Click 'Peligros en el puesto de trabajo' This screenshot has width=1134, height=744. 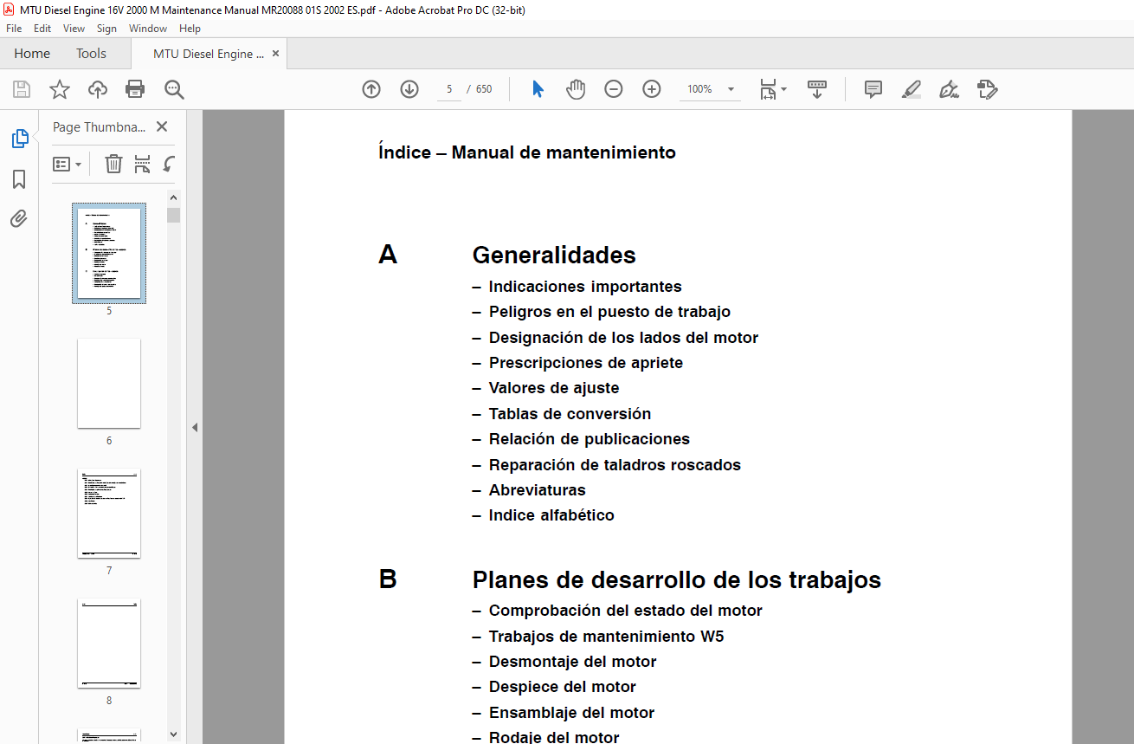click(609, 312)
